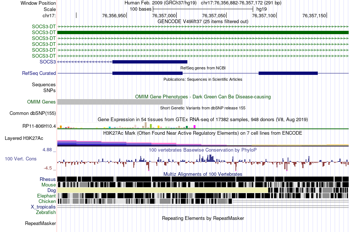
Task: Click the hg19 label beside the scale bar
Action: click(x=262, y=9)
